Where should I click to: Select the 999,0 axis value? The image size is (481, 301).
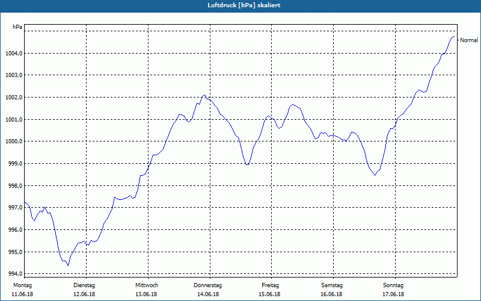tap(14, 164)
